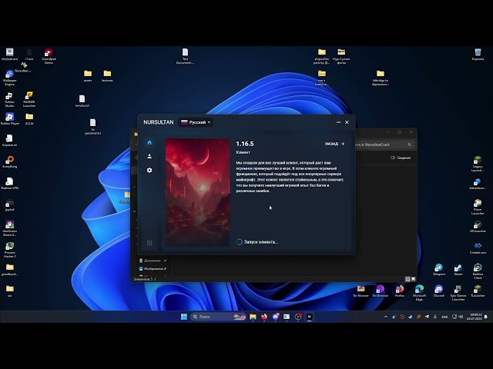
Task: Click the search box in File Explorer window
Action: point(384,145)
